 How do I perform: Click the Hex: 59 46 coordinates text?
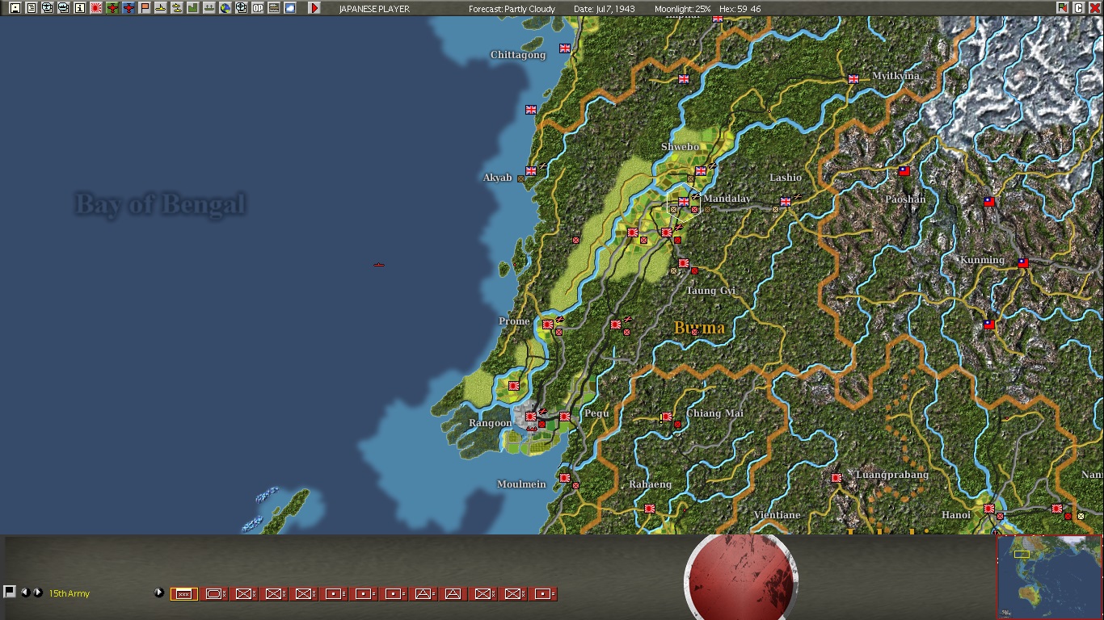pyautogui.click(x=740, y=9)
